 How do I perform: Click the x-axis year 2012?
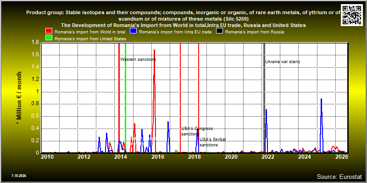point(84,156)
